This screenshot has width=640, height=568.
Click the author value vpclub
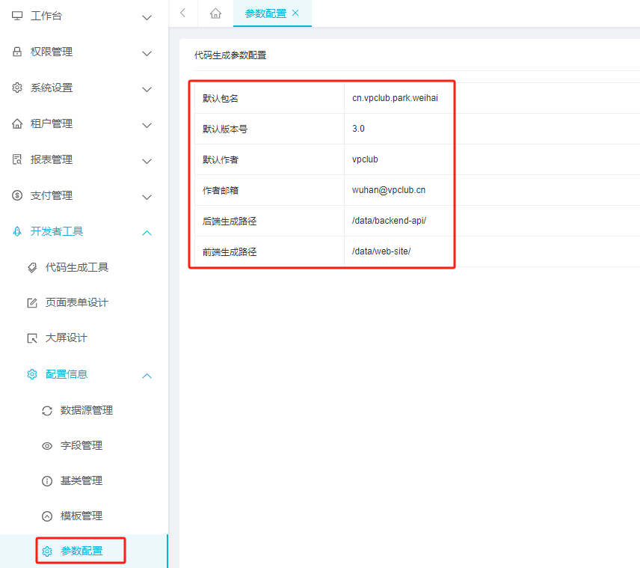click(365, 159)
